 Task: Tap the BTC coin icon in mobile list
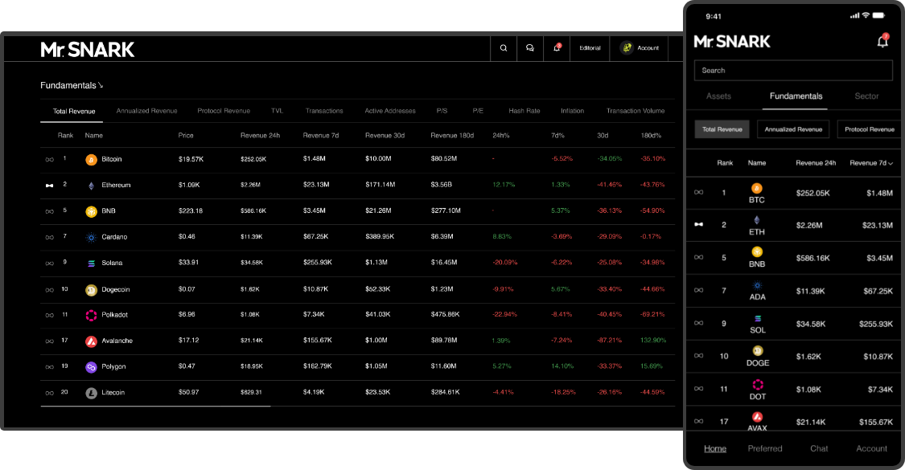point(757,189)
